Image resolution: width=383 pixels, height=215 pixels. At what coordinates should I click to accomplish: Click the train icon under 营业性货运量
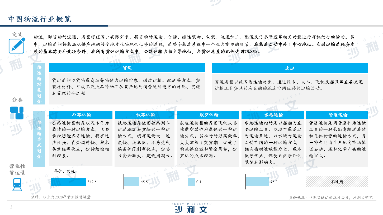point(17,184)
